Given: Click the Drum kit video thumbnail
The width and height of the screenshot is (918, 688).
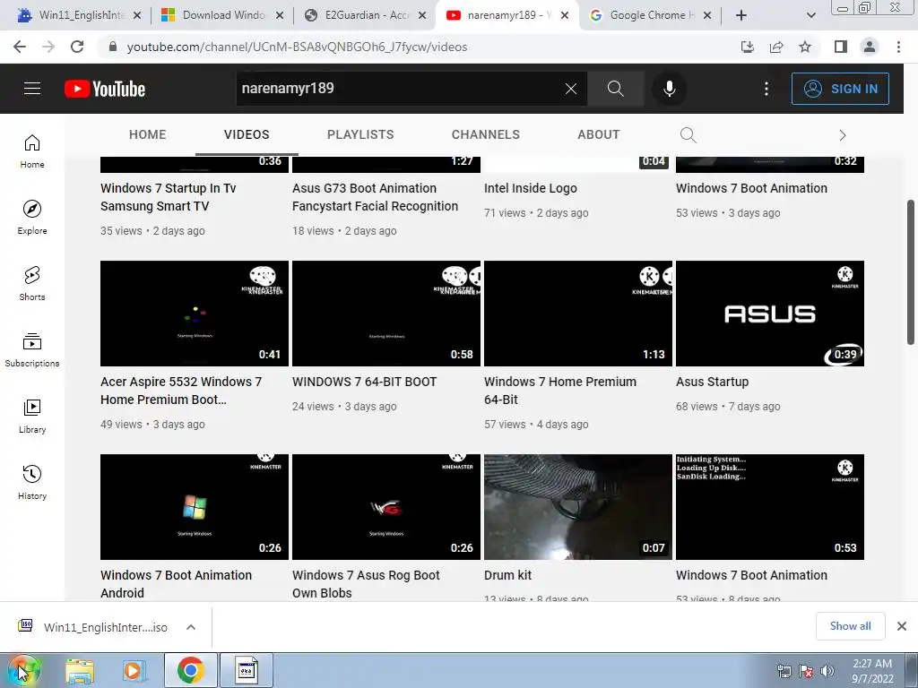Looking at the screenshot, I should tap(578, 507).
